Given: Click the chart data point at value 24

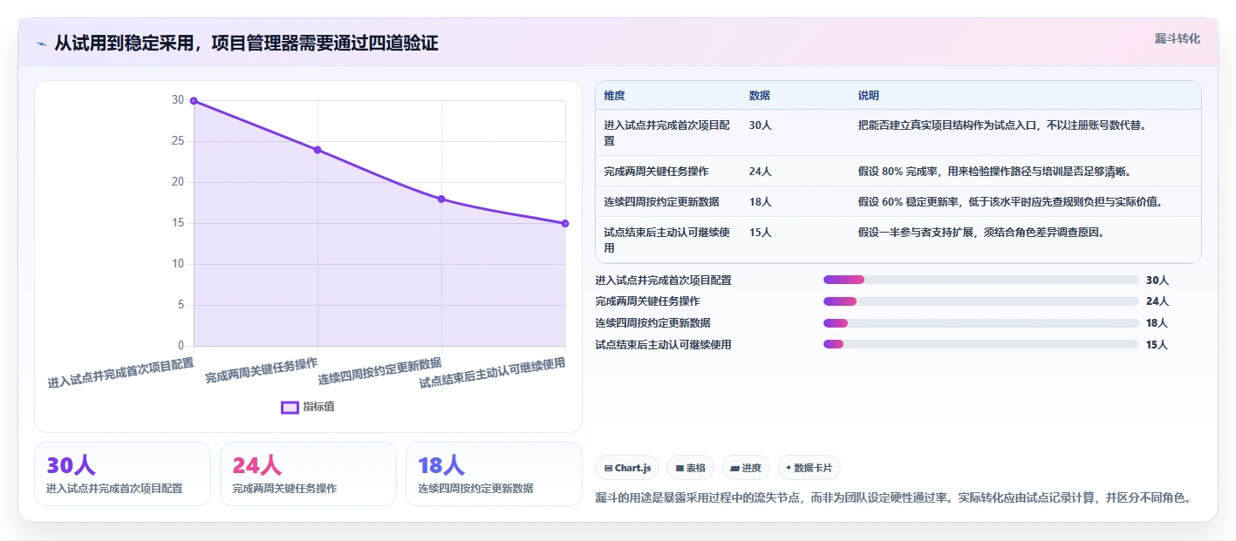Looking at the screenshot, I should pos(318,150).
